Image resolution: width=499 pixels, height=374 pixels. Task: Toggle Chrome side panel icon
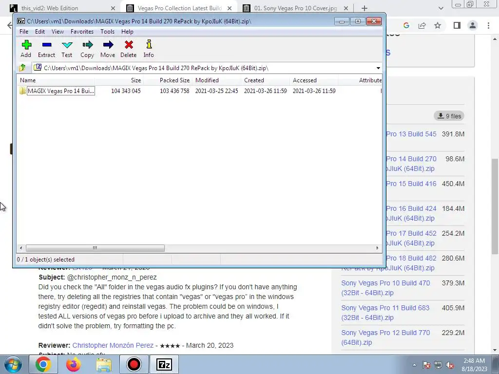[x=457, y=25]
